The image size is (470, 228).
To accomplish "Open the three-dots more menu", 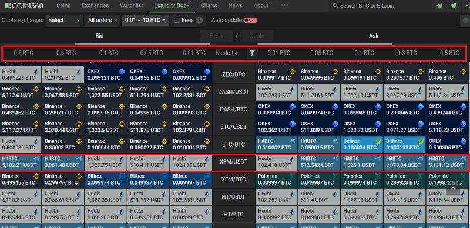I will 284,5.
